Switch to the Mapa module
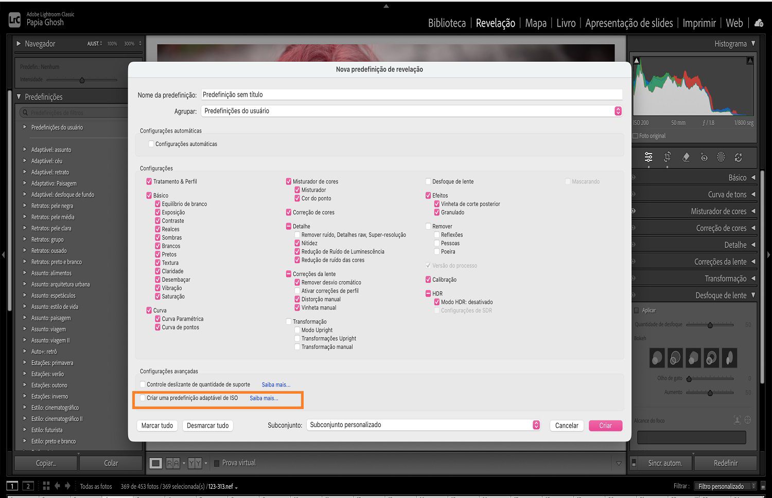Screen dimensions: 772x498 click(x=536, y=23)
